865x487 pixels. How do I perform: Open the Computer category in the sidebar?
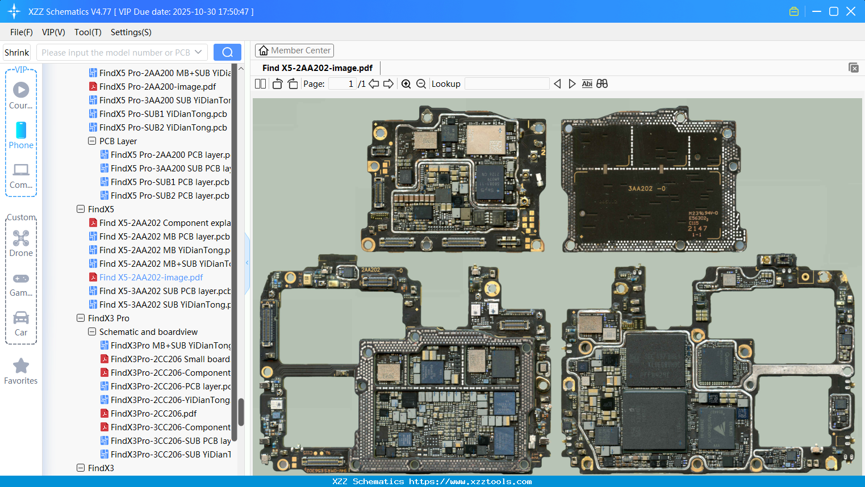(21, 175)
